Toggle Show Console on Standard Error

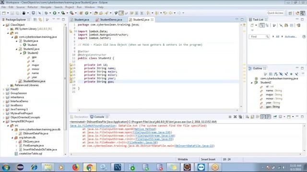point(268,117)
